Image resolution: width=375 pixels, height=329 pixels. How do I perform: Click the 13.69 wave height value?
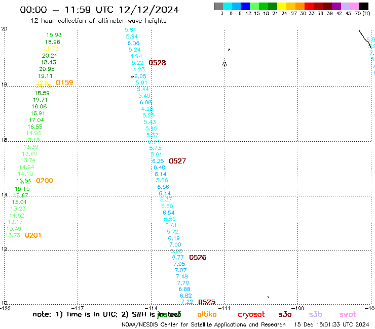29,154
